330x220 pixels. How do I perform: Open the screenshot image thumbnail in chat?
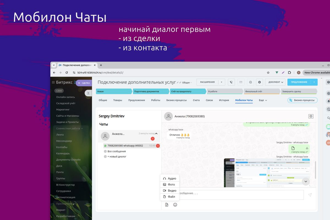pyautogui.click(x=267, y=173)
